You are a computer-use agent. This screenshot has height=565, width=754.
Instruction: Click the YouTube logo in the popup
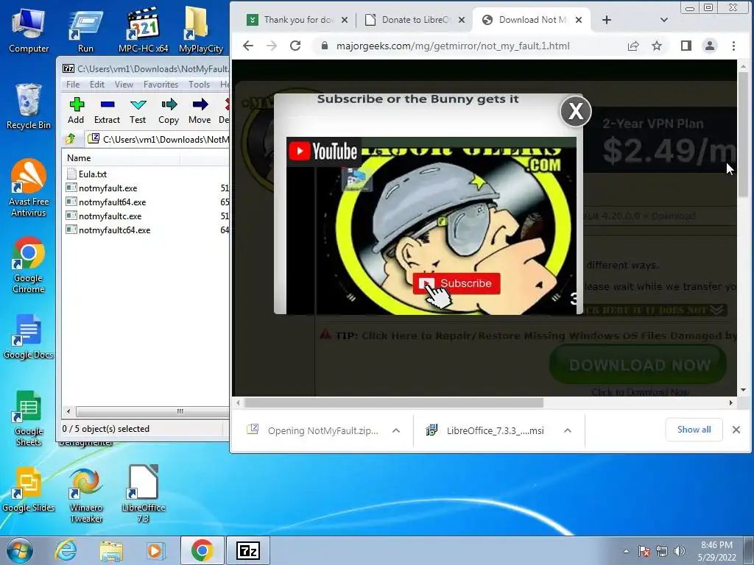click(x=323, y=152)
